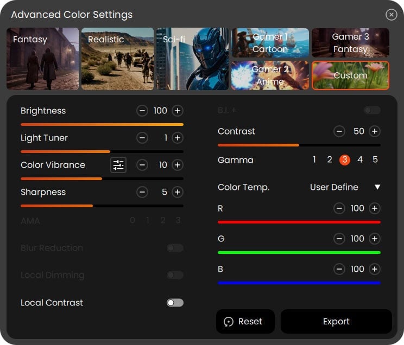The width and height of the screenshot is (404, 345).
Task: Increase Sharpness with plus icon
Action: pos(178,192)
